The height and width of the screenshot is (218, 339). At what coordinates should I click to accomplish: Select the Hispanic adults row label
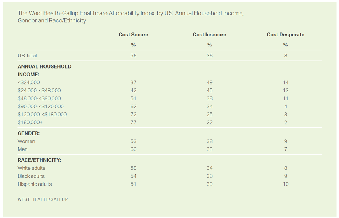point(35,184)
